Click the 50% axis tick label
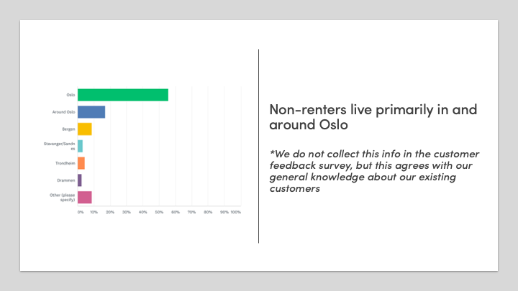 (x=159, y=212)
